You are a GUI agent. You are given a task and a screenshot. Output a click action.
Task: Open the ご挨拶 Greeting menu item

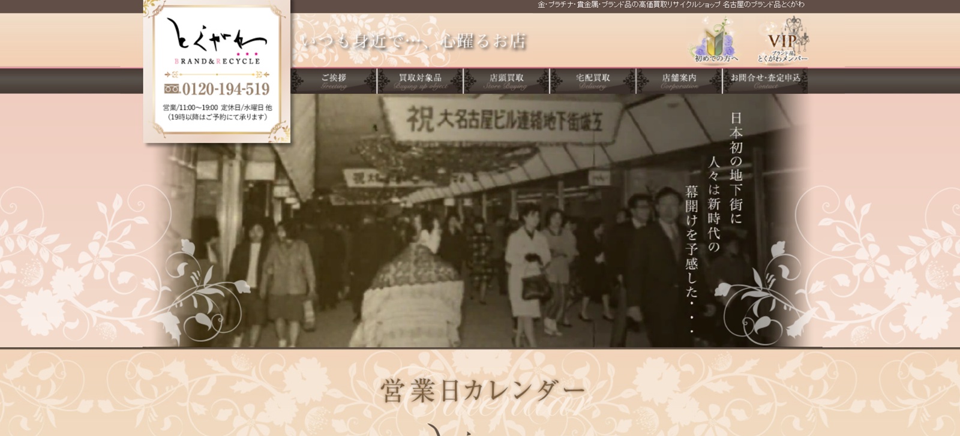point(334,81)
